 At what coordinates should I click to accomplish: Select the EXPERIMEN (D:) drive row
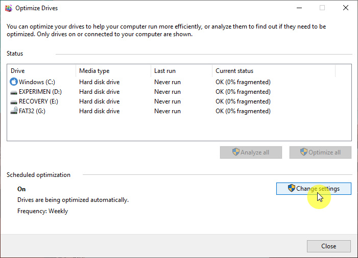coord(179,92)
